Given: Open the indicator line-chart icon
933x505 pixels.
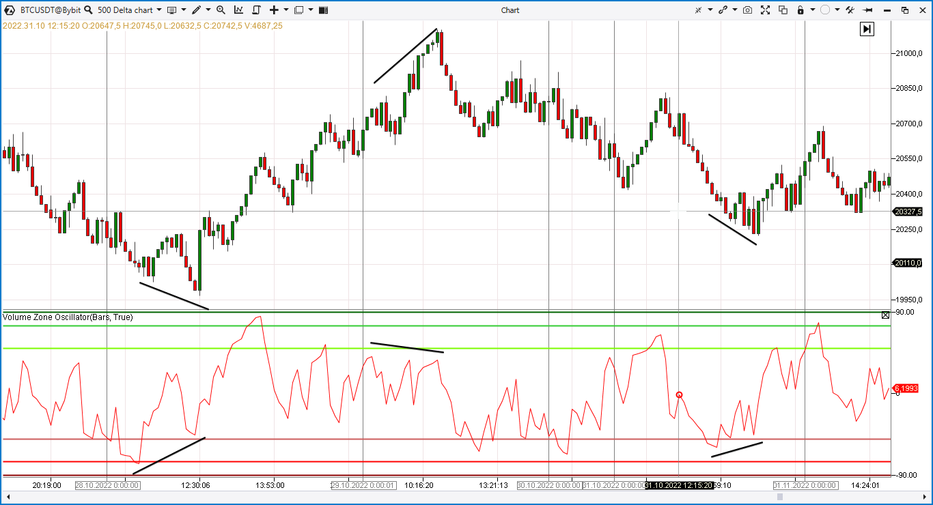Looking at the screenshot, I should coord(239,10).
